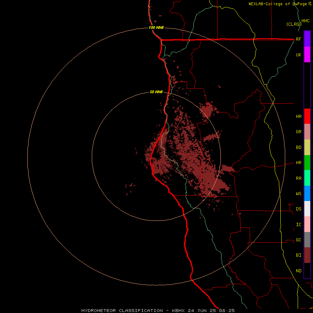Click the WS legend label
Screen dimensions: 313x313
pyautogui.click(x=298, y=194)
